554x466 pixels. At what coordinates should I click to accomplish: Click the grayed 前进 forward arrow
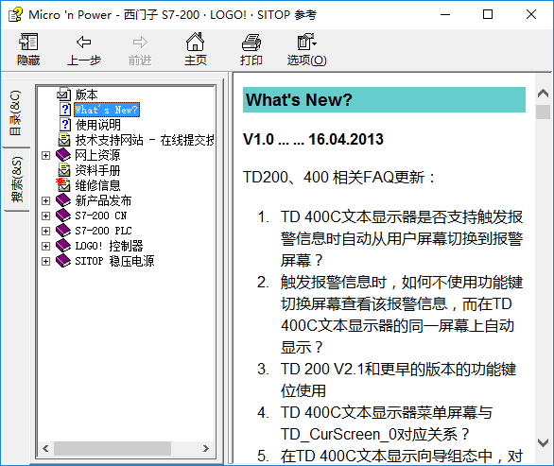click(140, 49)
